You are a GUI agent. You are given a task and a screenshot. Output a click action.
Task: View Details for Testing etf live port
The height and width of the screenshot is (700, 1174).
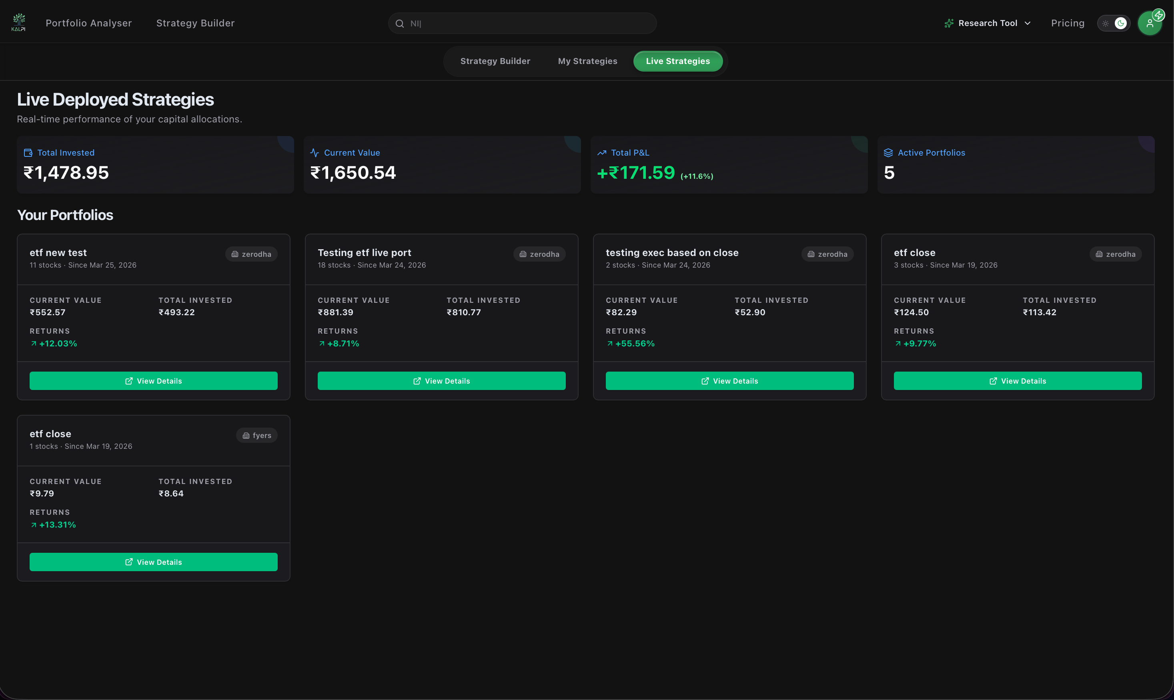click(x=442, y=381)
